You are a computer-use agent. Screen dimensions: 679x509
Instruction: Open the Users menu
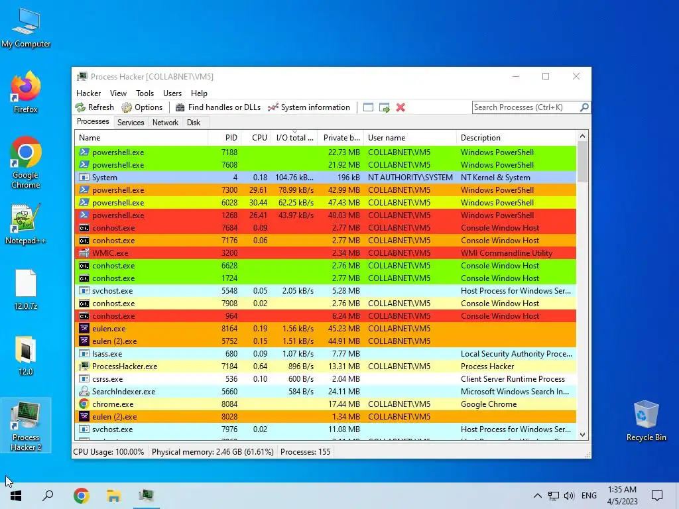(x=172, y=93)
